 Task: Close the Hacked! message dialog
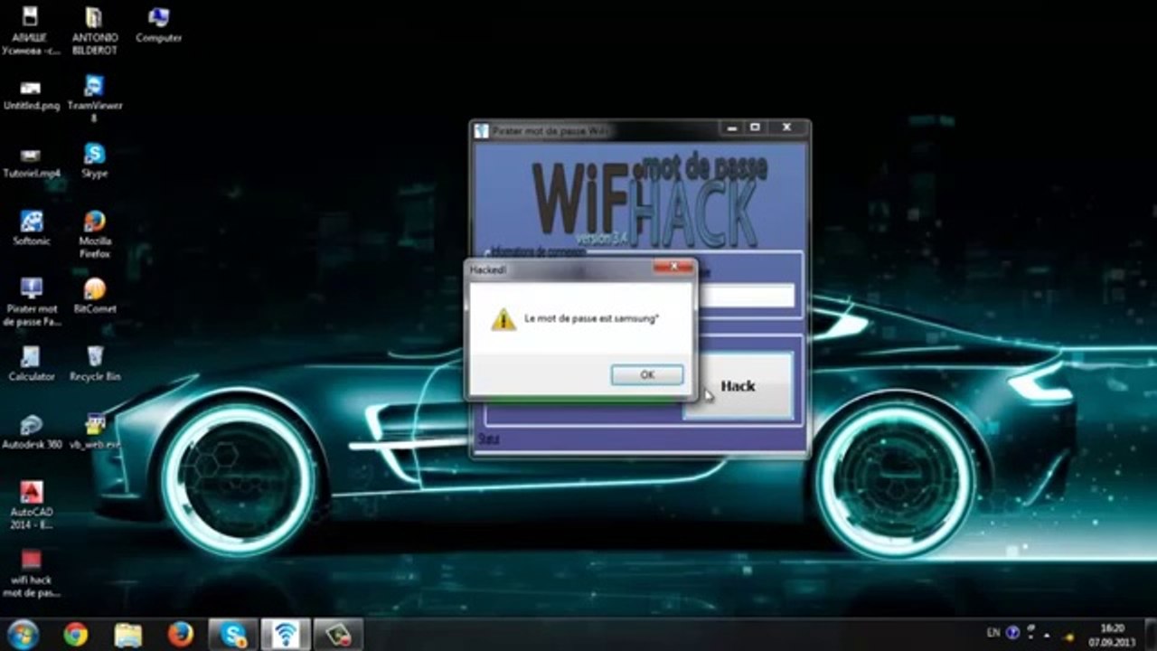click(x=673, y=269)
